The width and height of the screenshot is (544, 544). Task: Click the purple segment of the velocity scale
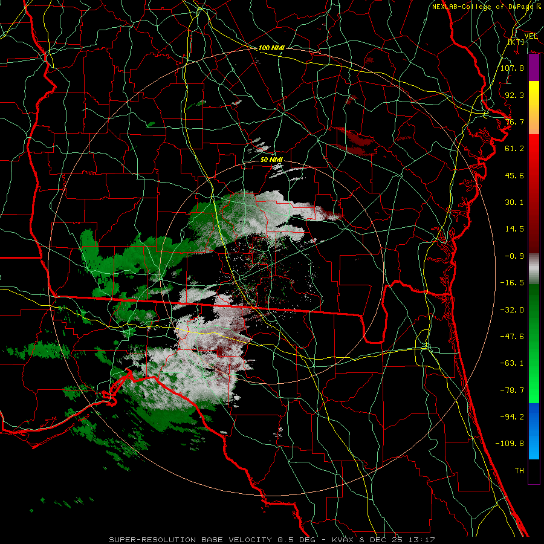point(534,68)
